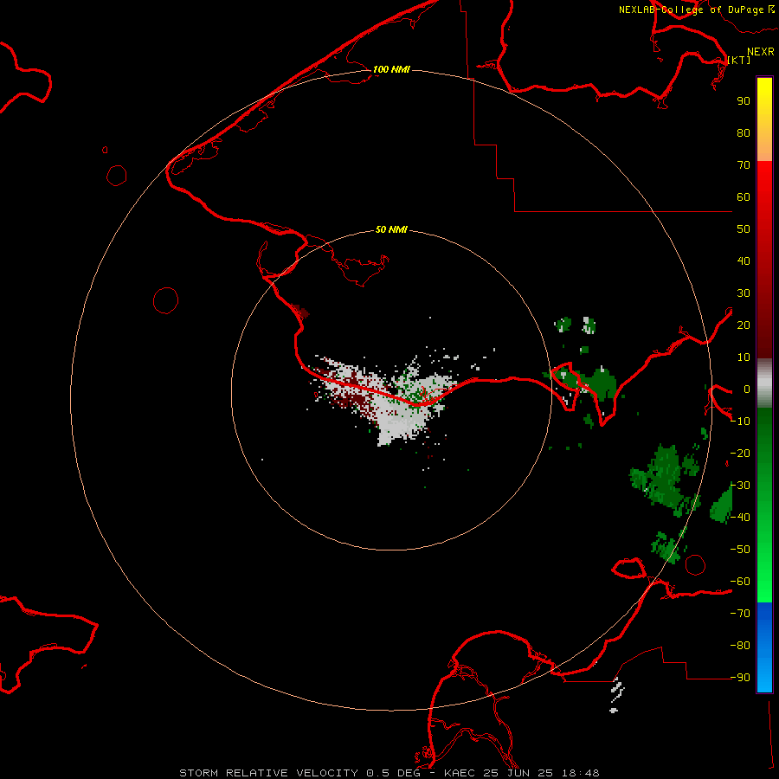Viewport: 779px width, 779px height.
Task: Select the 40 value on velocity scale
Action: (x=744, y=261)
